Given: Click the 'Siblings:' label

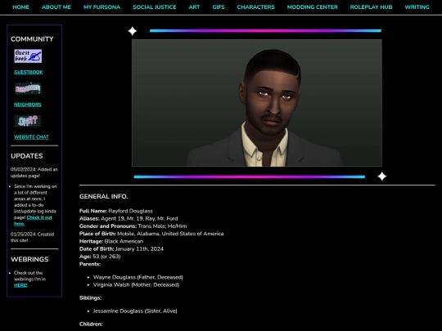Looking at the screenshot, I should tap(91, 298).
